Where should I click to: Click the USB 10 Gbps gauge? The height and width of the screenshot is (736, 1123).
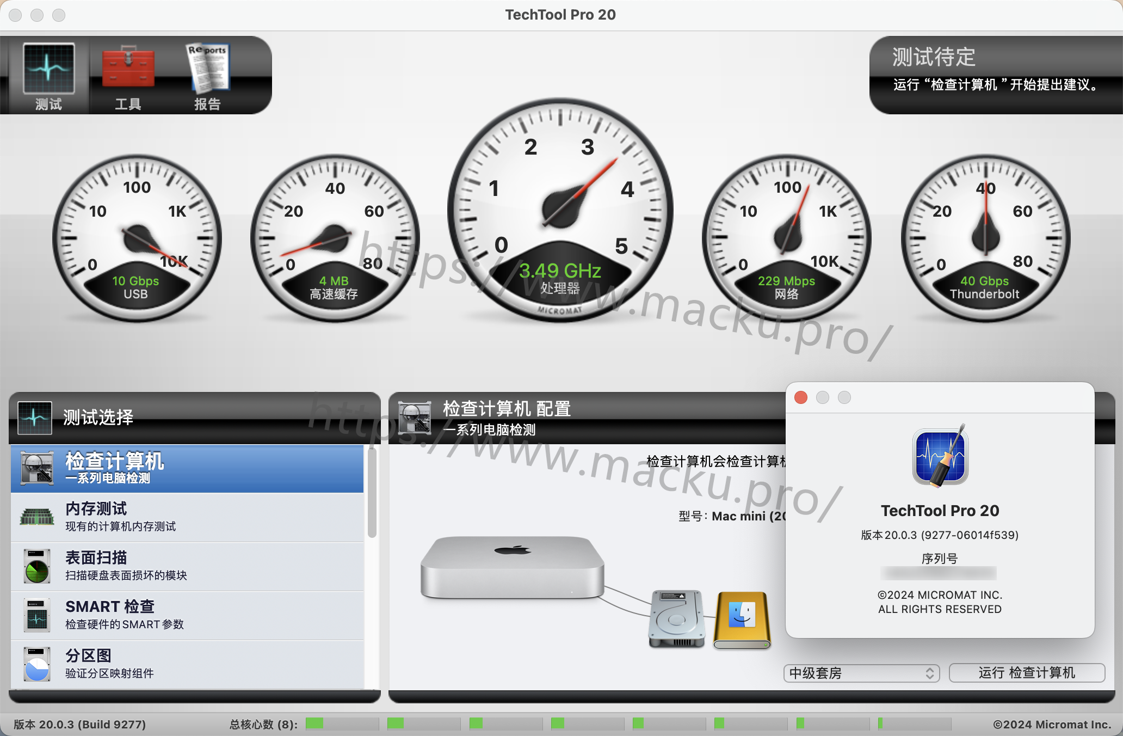(137, 238)
